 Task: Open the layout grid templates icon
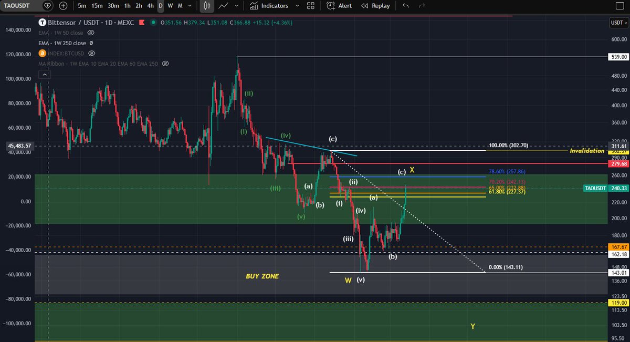click(311, 6)
